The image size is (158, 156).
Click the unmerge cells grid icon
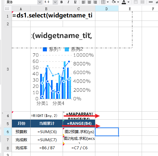pos(142,2)
